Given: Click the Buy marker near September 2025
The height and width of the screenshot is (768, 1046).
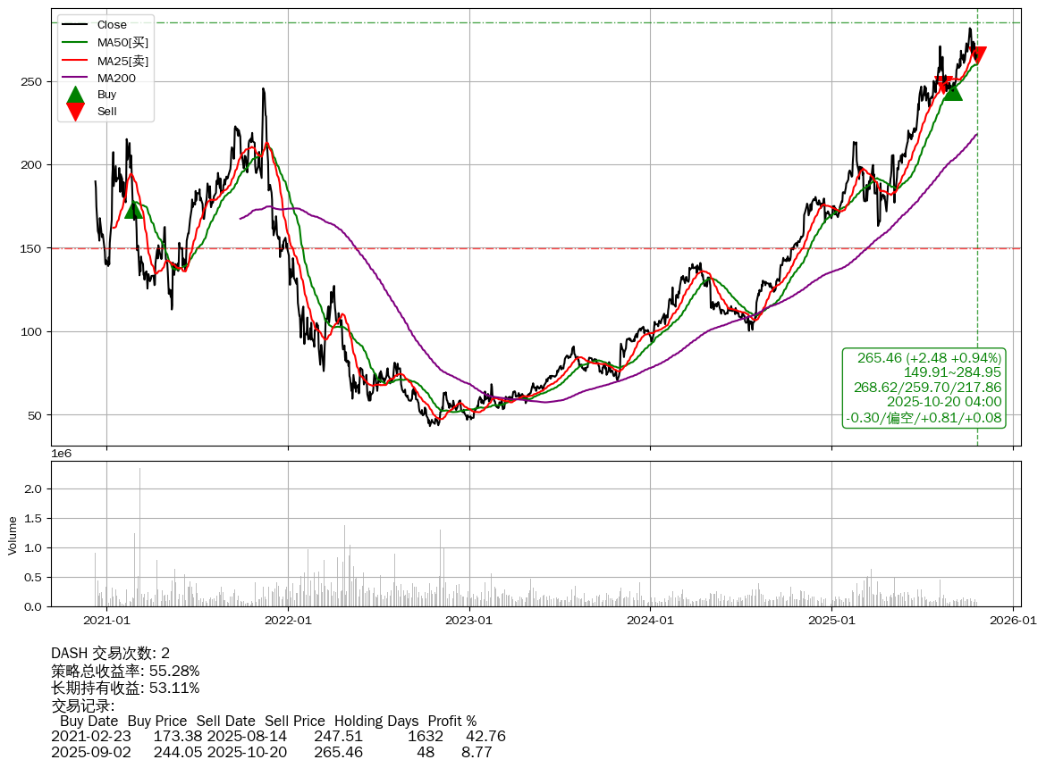Looking at the screenshot, I should [x=953, y=91].
